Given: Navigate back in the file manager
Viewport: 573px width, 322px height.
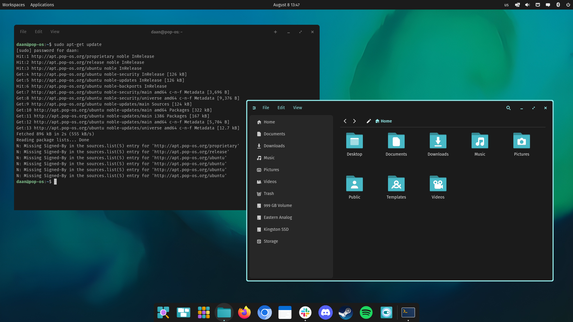Looking at the screenshot, I should (x=345, y=121).
